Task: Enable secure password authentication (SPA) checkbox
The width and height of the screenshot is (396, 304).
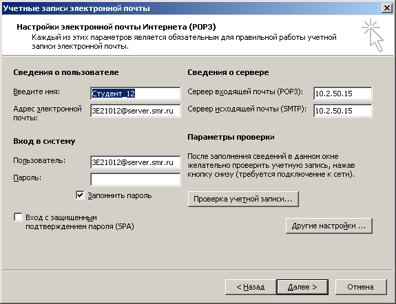Action: [x=18, y=217]
